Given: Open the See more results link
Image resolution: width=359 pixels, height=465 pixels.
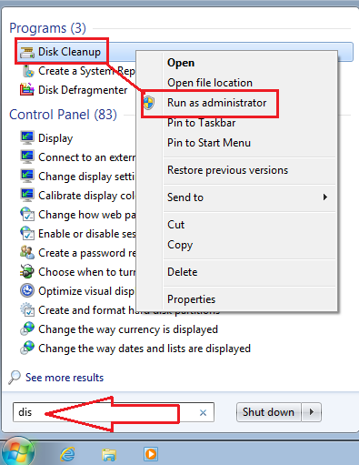Looking at the screenshot, I should [x=65, y=378].
